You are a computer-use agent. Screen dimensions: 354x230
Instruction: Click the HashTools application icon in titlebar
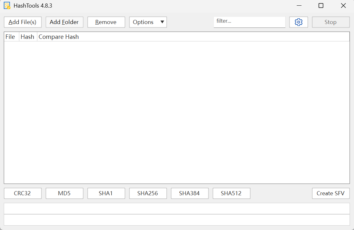6,5
